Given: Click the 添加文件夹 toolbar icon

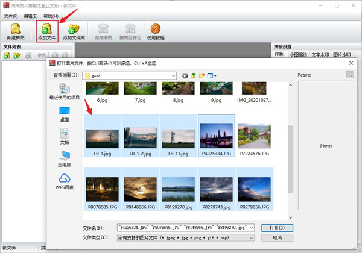Looking at the screenshot, I should (74, 32).
